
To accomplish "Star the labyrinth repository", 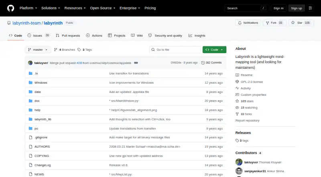I will coord(301,23).
